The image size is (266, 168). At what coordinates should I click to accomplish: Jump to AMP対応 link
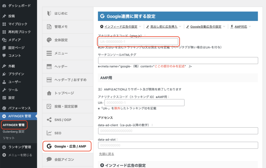click(241, 27)
